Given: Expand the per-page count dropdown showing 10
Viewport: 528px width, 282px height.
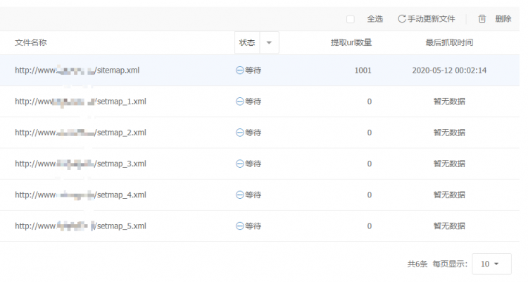Looking at the screenshot, I should tap(491, 264).
